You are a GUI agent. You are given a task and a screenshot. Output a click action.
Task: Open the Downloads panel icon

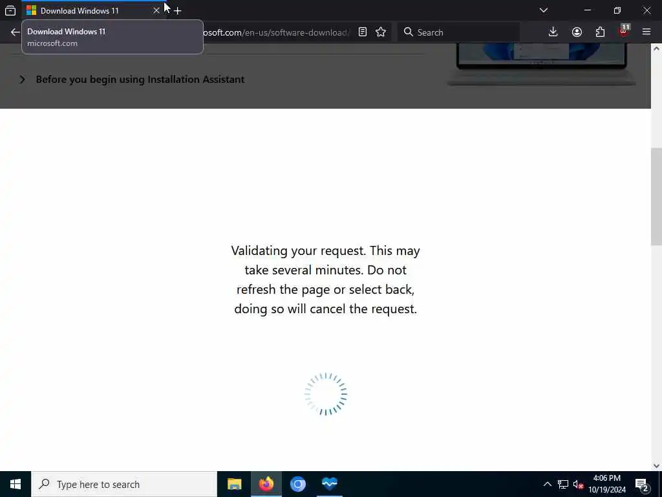tap(553, 32)
